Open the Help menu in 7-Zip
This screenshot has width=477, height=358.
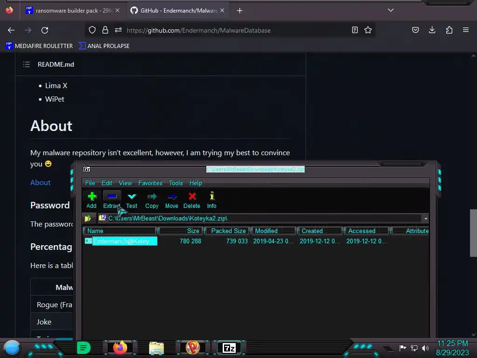196,183
